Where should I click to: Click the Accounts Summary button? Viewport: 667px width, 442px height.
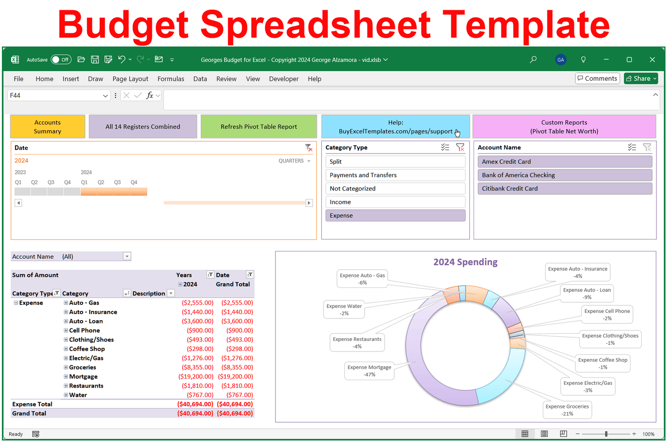pos(48,126)
